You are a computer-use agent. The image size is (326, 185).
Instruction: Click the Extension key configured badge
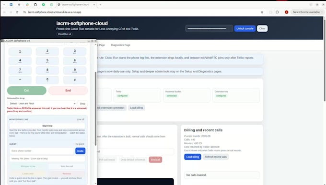pyautogui.click(x=221, y=96)
